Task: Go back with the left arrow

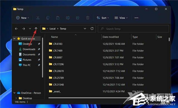Action: (x=16, y=29)
